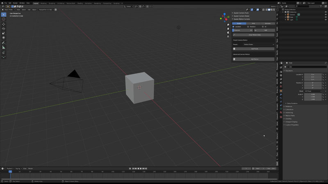
Task: Switch to the Layout workspace tab
Action: pyautogui.click(x=36, y=3)
